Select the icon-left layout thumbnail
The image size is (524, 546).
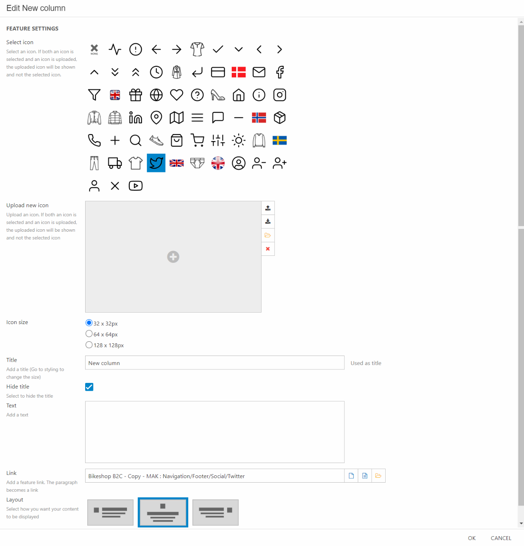pyautogui.click(x=111, y=512)
